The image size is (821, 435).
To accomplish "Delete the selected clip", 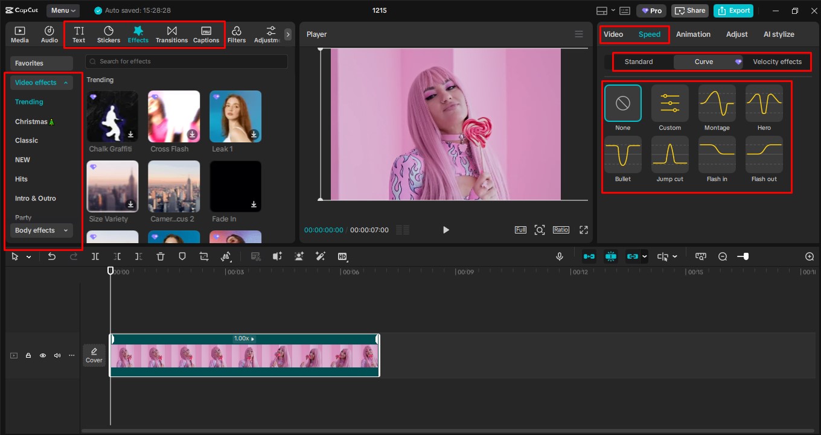I will pyautogui.click(x=161, y=256).
